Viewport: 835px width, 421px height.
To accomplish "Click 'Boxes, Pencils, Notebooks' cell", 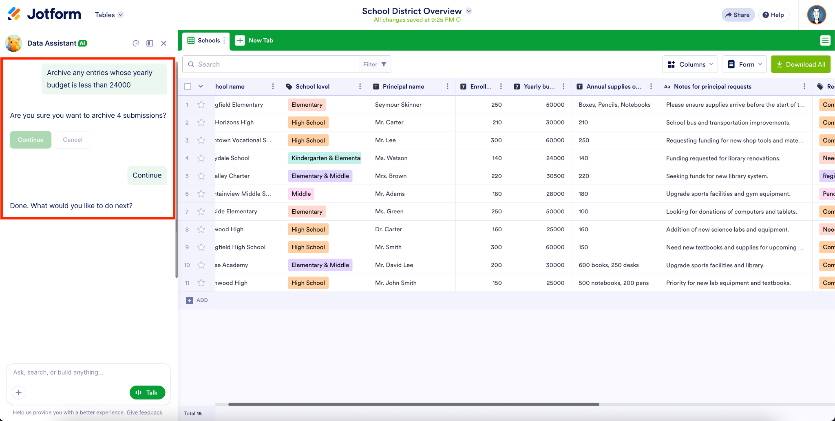I will pyautogui.click(x=615, y=105).
